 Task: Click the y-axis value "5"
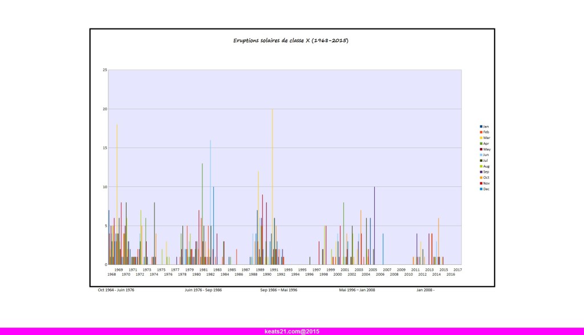point(106,226)
